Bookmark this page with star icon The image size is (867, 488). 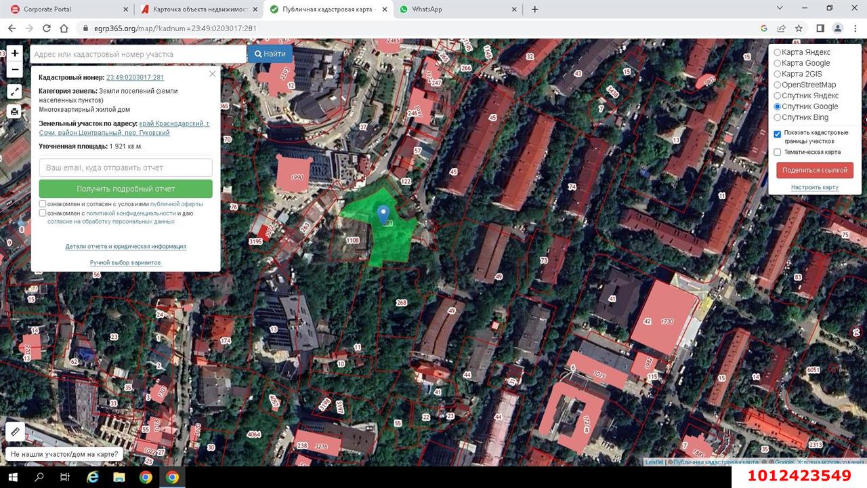(799, 28)
